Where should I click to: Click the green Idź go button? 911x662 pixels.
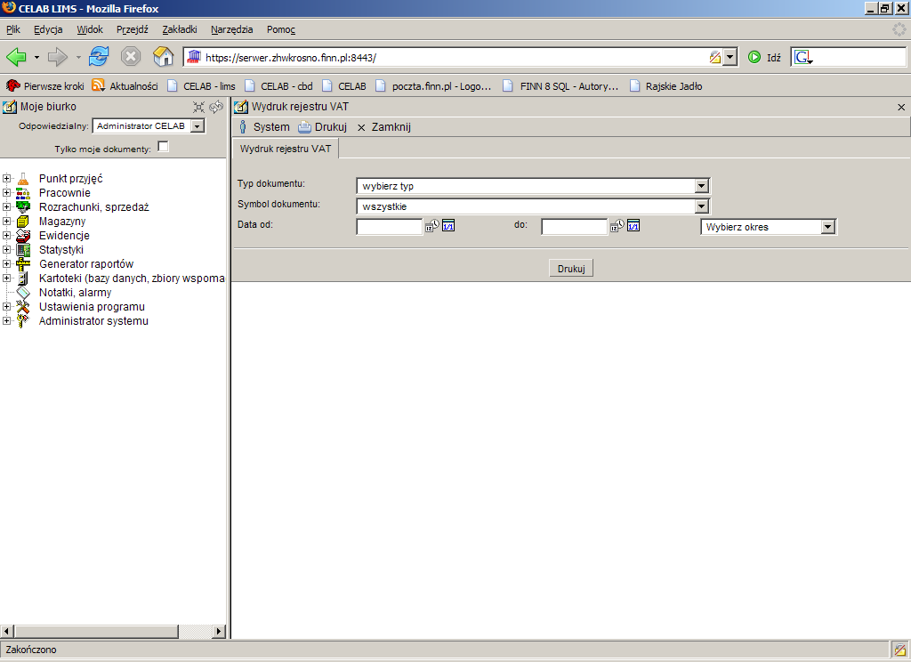764,57
